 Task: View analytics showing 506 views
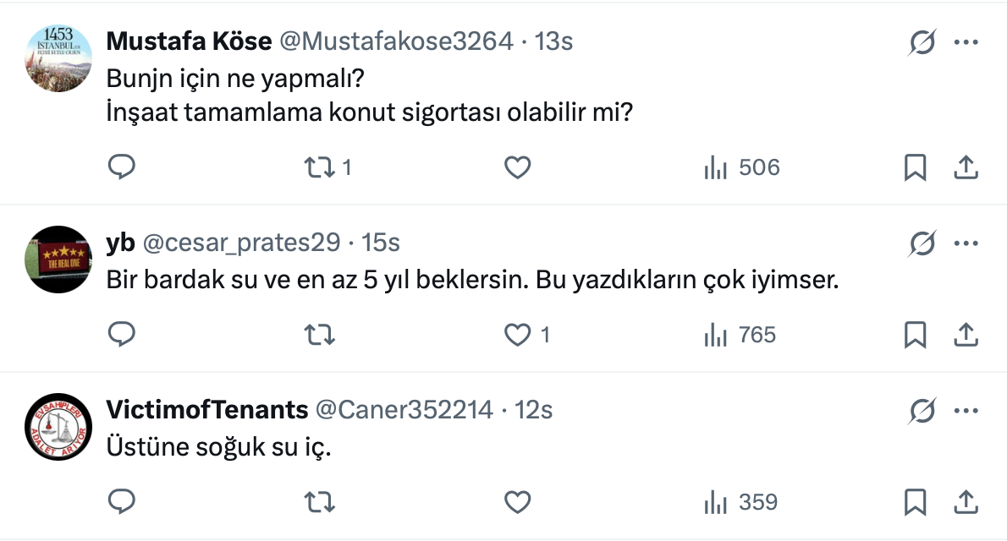pos(741,167)
